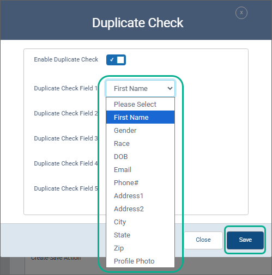The image size is (272, 275).
Task: Select the Zip option
Action: [x=140, y=248]
